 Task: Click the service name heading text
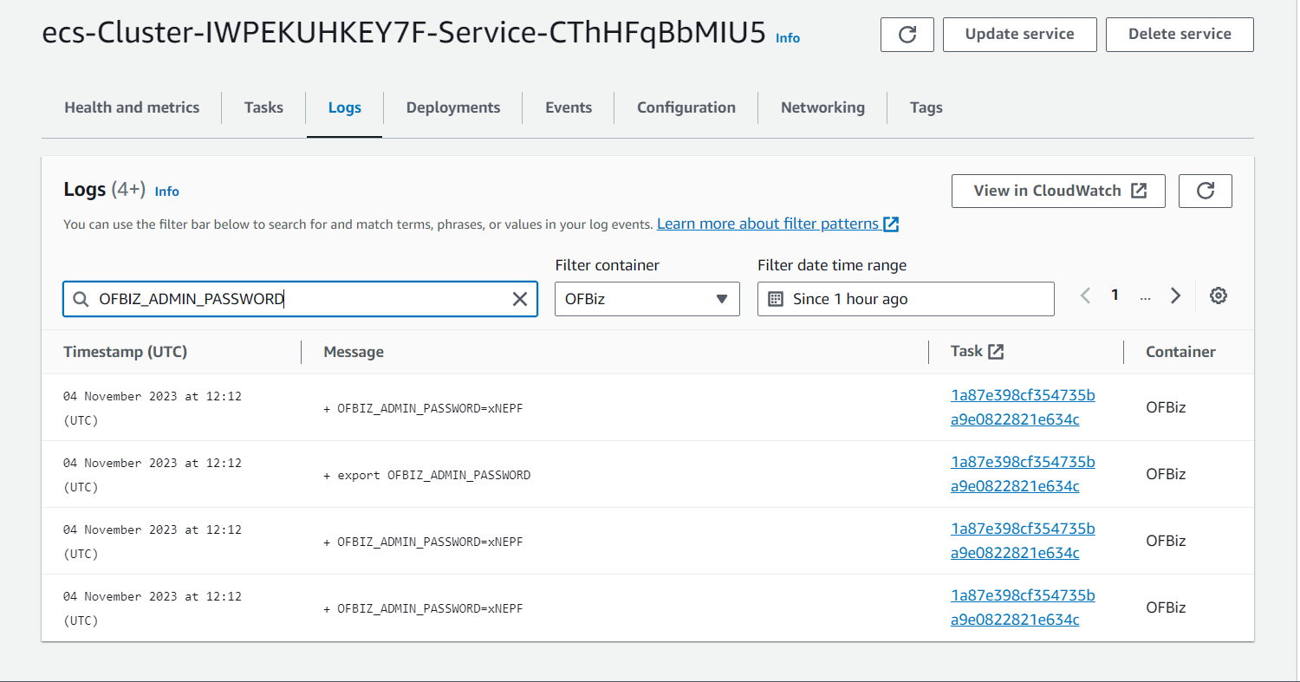(x=404, y=34)
